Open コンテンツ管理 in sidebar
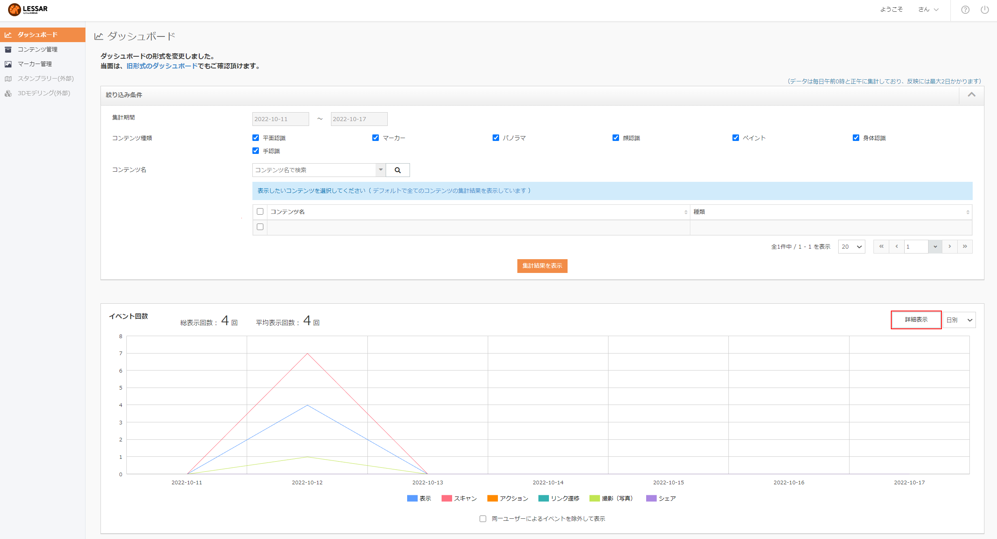This screenshot has width=997, height=539. tap(43, 49)
